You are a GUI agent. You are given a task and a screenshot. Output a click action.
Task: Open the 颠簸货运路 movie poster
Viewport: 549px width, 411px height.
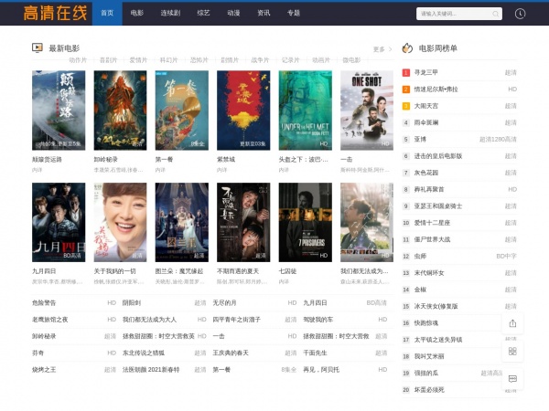pos(59,111)
